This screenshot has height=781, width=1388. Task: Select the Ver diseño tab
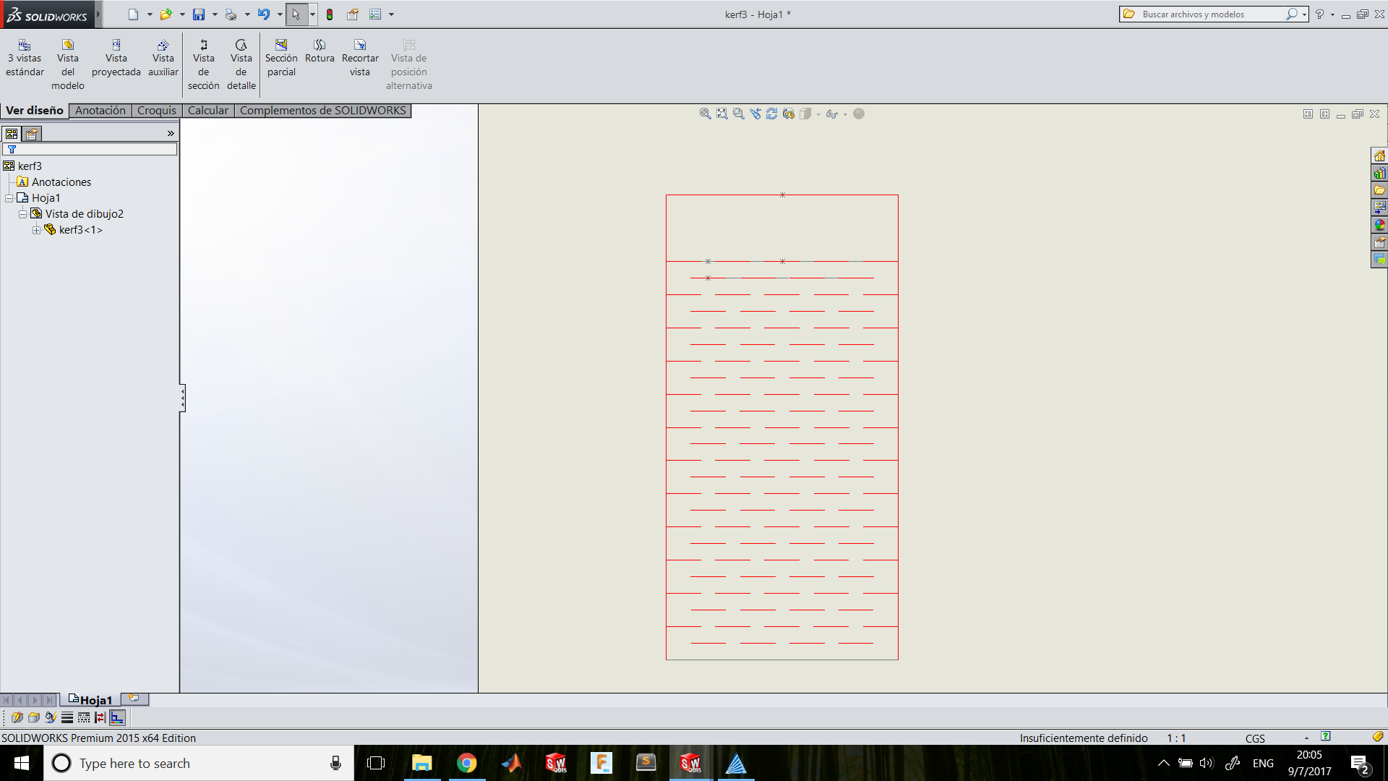tap(35, 111)
